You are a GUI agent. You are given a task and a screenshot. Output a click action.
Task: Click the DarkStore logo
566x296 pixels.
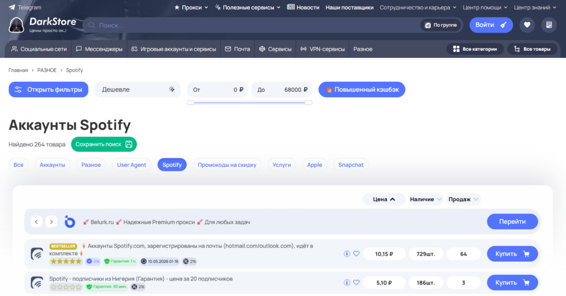click(42, 25)
